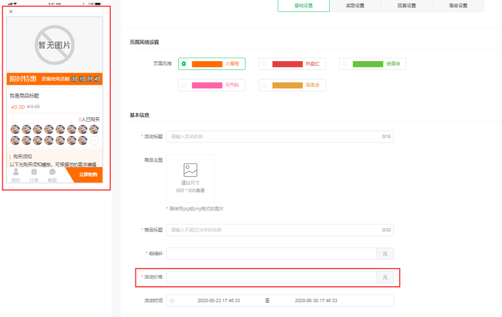Click the 购买须知 heading in preview
Screen dimensions: 502x317
[22, 157]
